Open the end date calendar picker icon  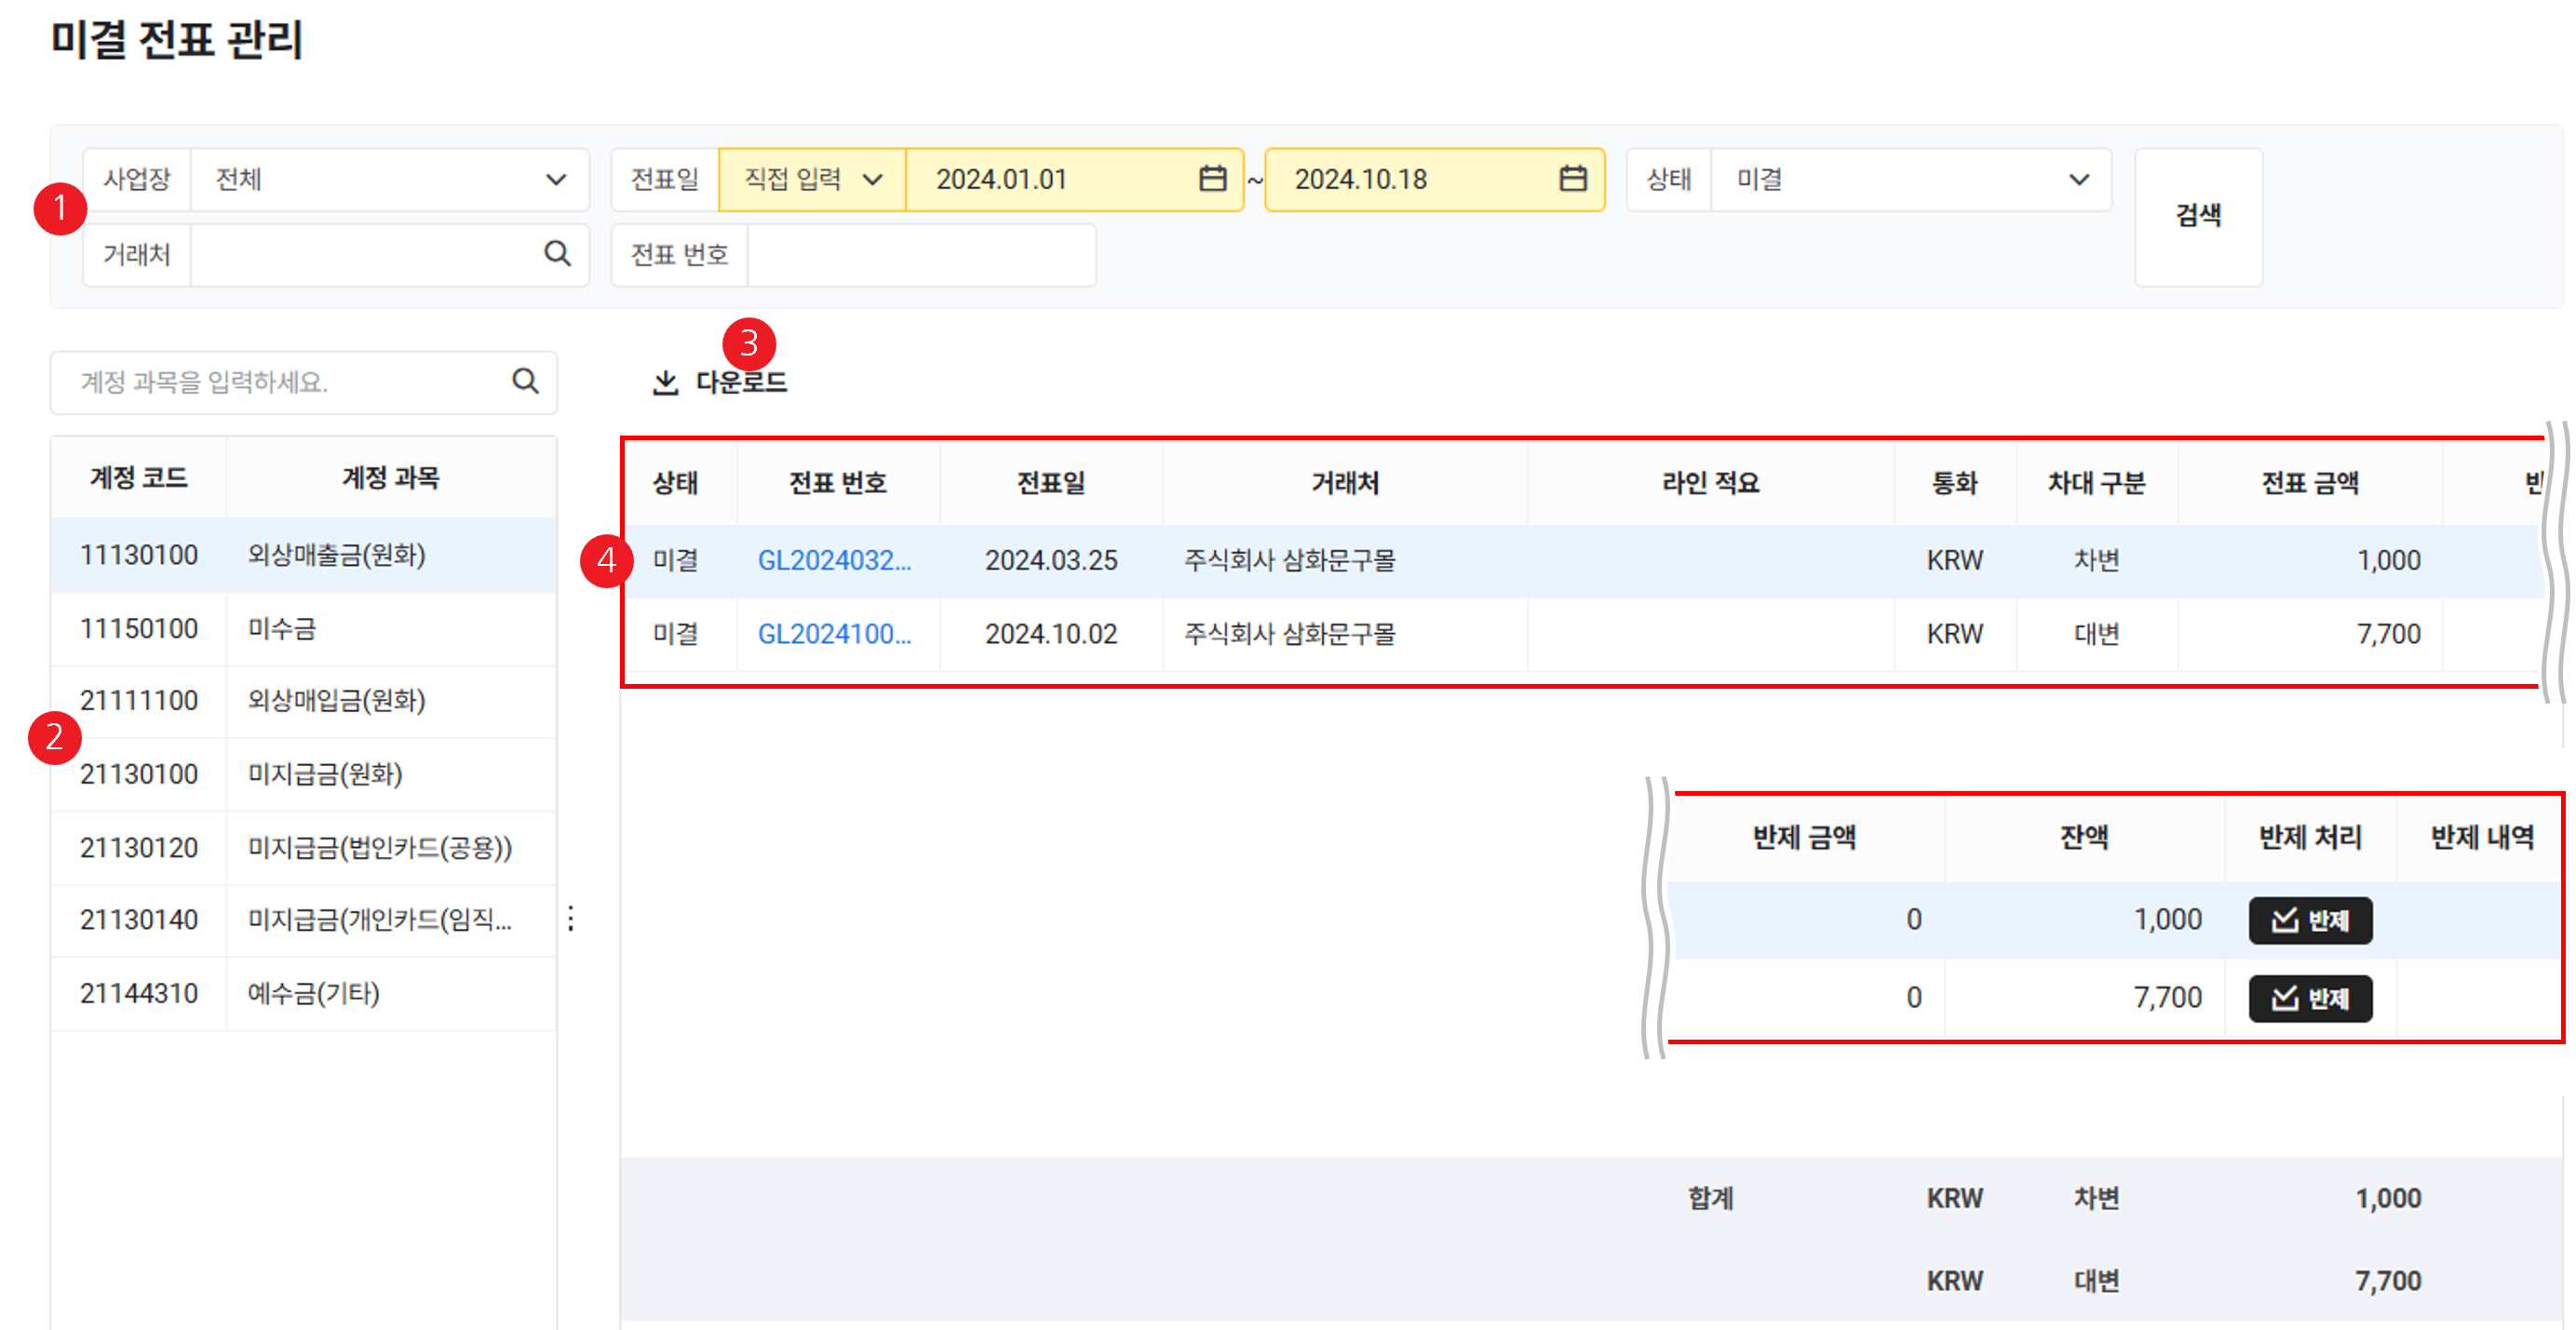pyautogui.click(x=1572, y=179)
